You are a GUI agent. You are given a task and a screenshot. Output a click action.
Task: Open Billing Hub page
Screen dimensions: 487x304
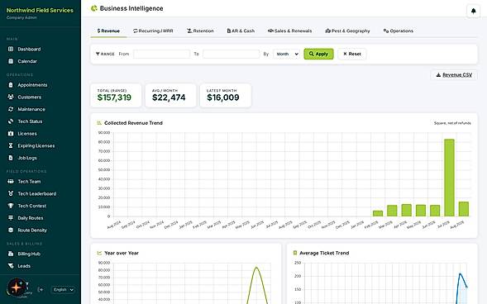tap(29, 254)
